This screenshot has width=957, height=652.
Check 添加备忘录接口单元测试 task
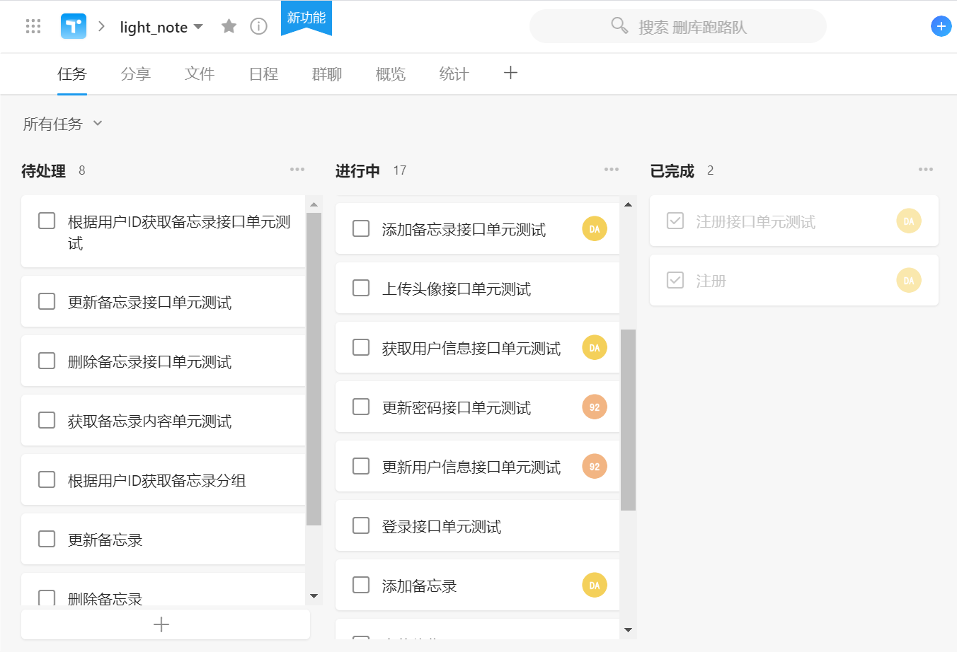point(361,228)
